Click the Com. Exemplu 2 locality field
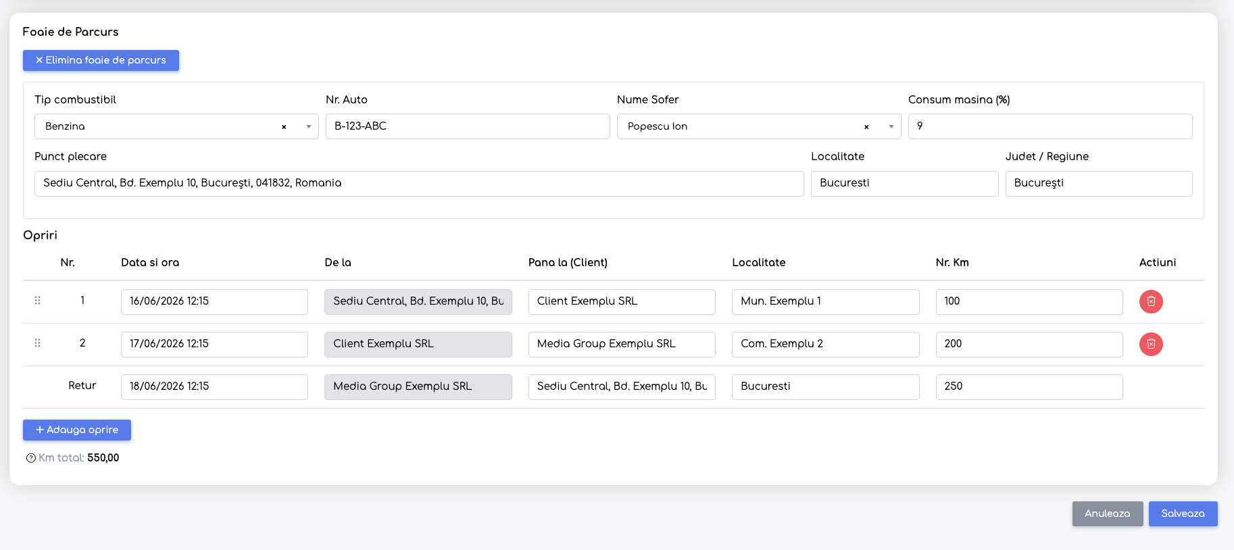This screenshot has height=550, width=1234. 825,344
